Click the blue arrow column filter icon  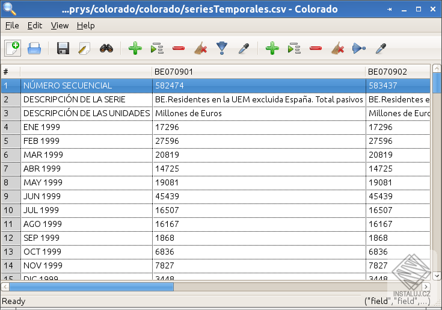point(359,48)
